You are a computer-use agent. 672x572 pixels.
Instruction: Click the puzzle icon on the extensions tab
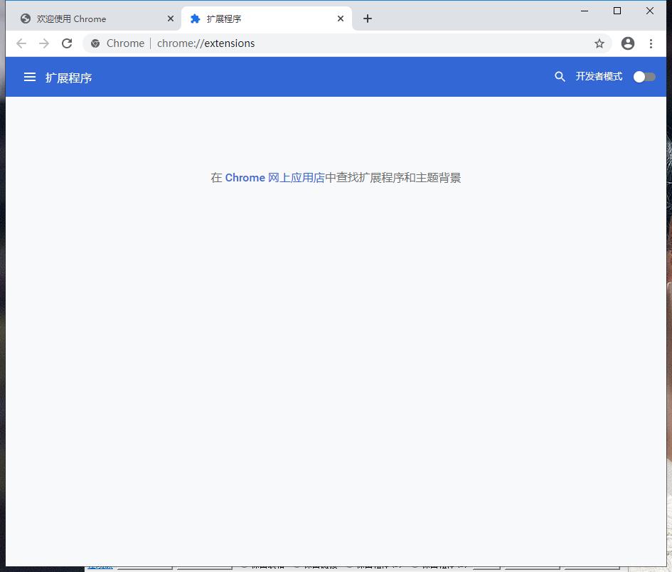194,18
